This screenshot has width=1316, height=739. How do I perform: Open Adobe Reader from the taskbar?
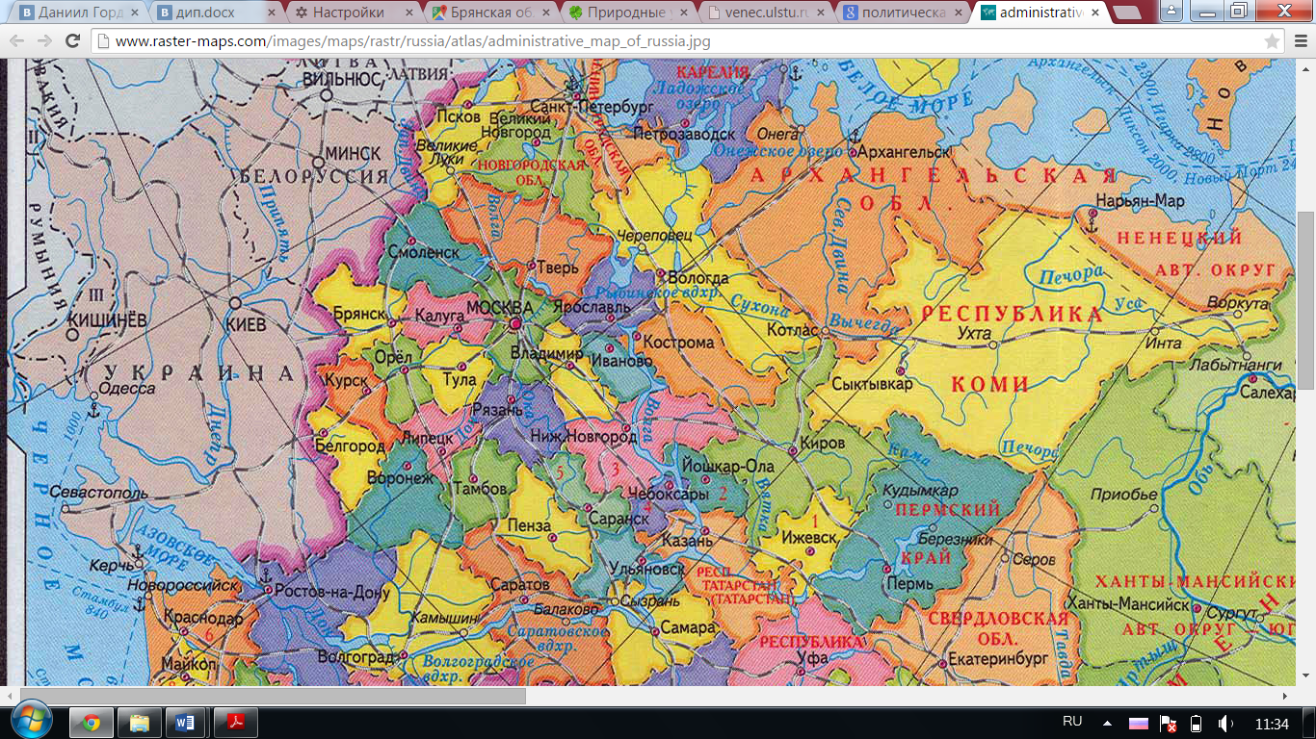point(234,723)
